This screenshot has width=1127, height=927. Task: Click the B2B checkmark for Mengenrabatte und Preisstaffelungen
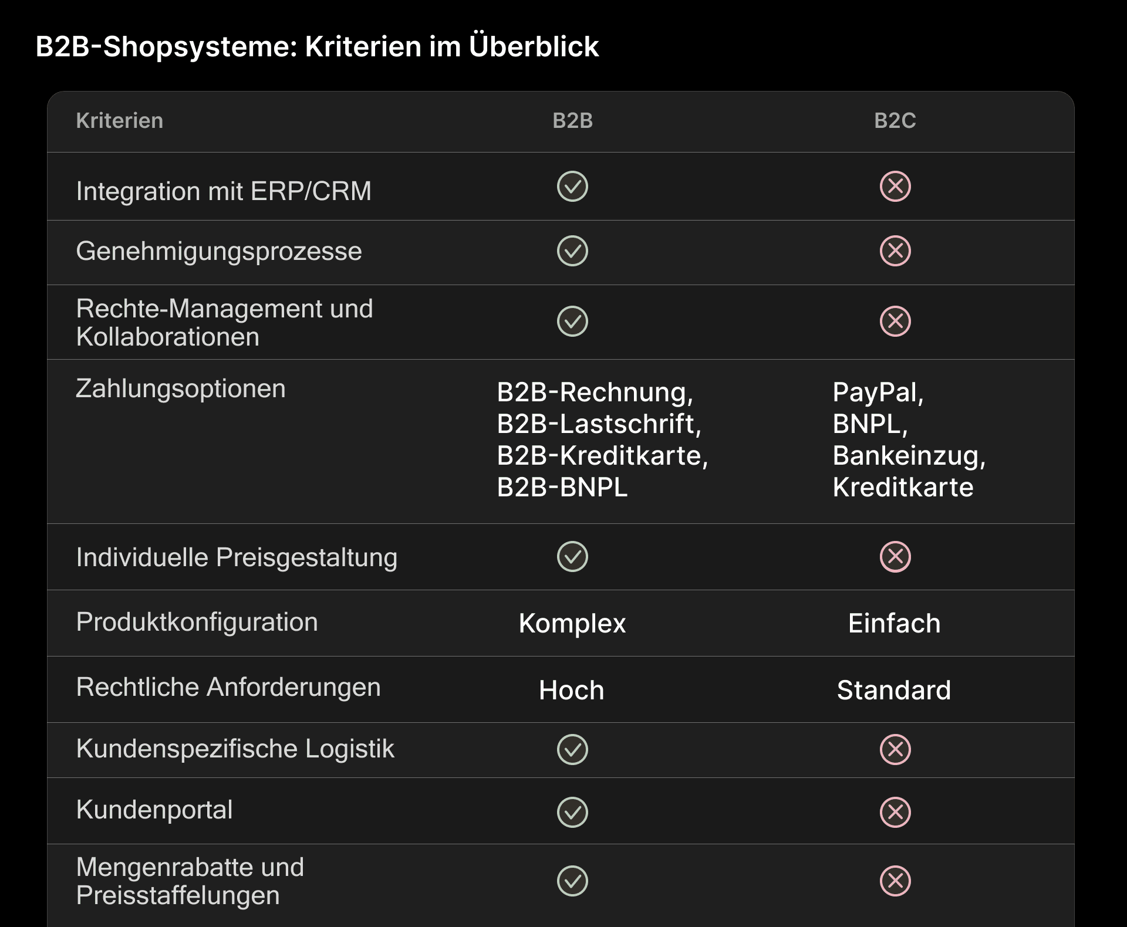coord(572,881)
